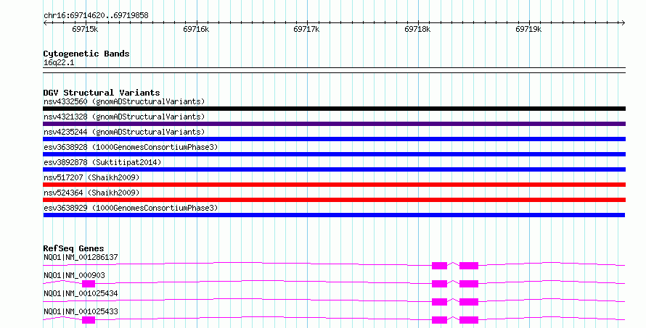Click the rightmost exon box of NM_001025433
The height and width of the screenshot is (328, 646).
[469, 320]
